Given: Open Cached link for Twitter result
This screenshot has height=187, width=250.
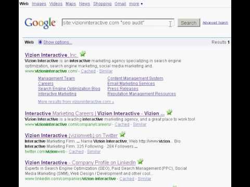Looking at the screenshot, I should click(76, 152).
